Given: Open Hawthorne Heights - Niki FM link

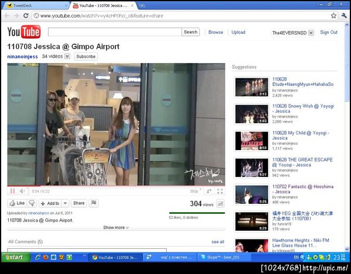Looking at the screenshot, I should tap(301, 242).
